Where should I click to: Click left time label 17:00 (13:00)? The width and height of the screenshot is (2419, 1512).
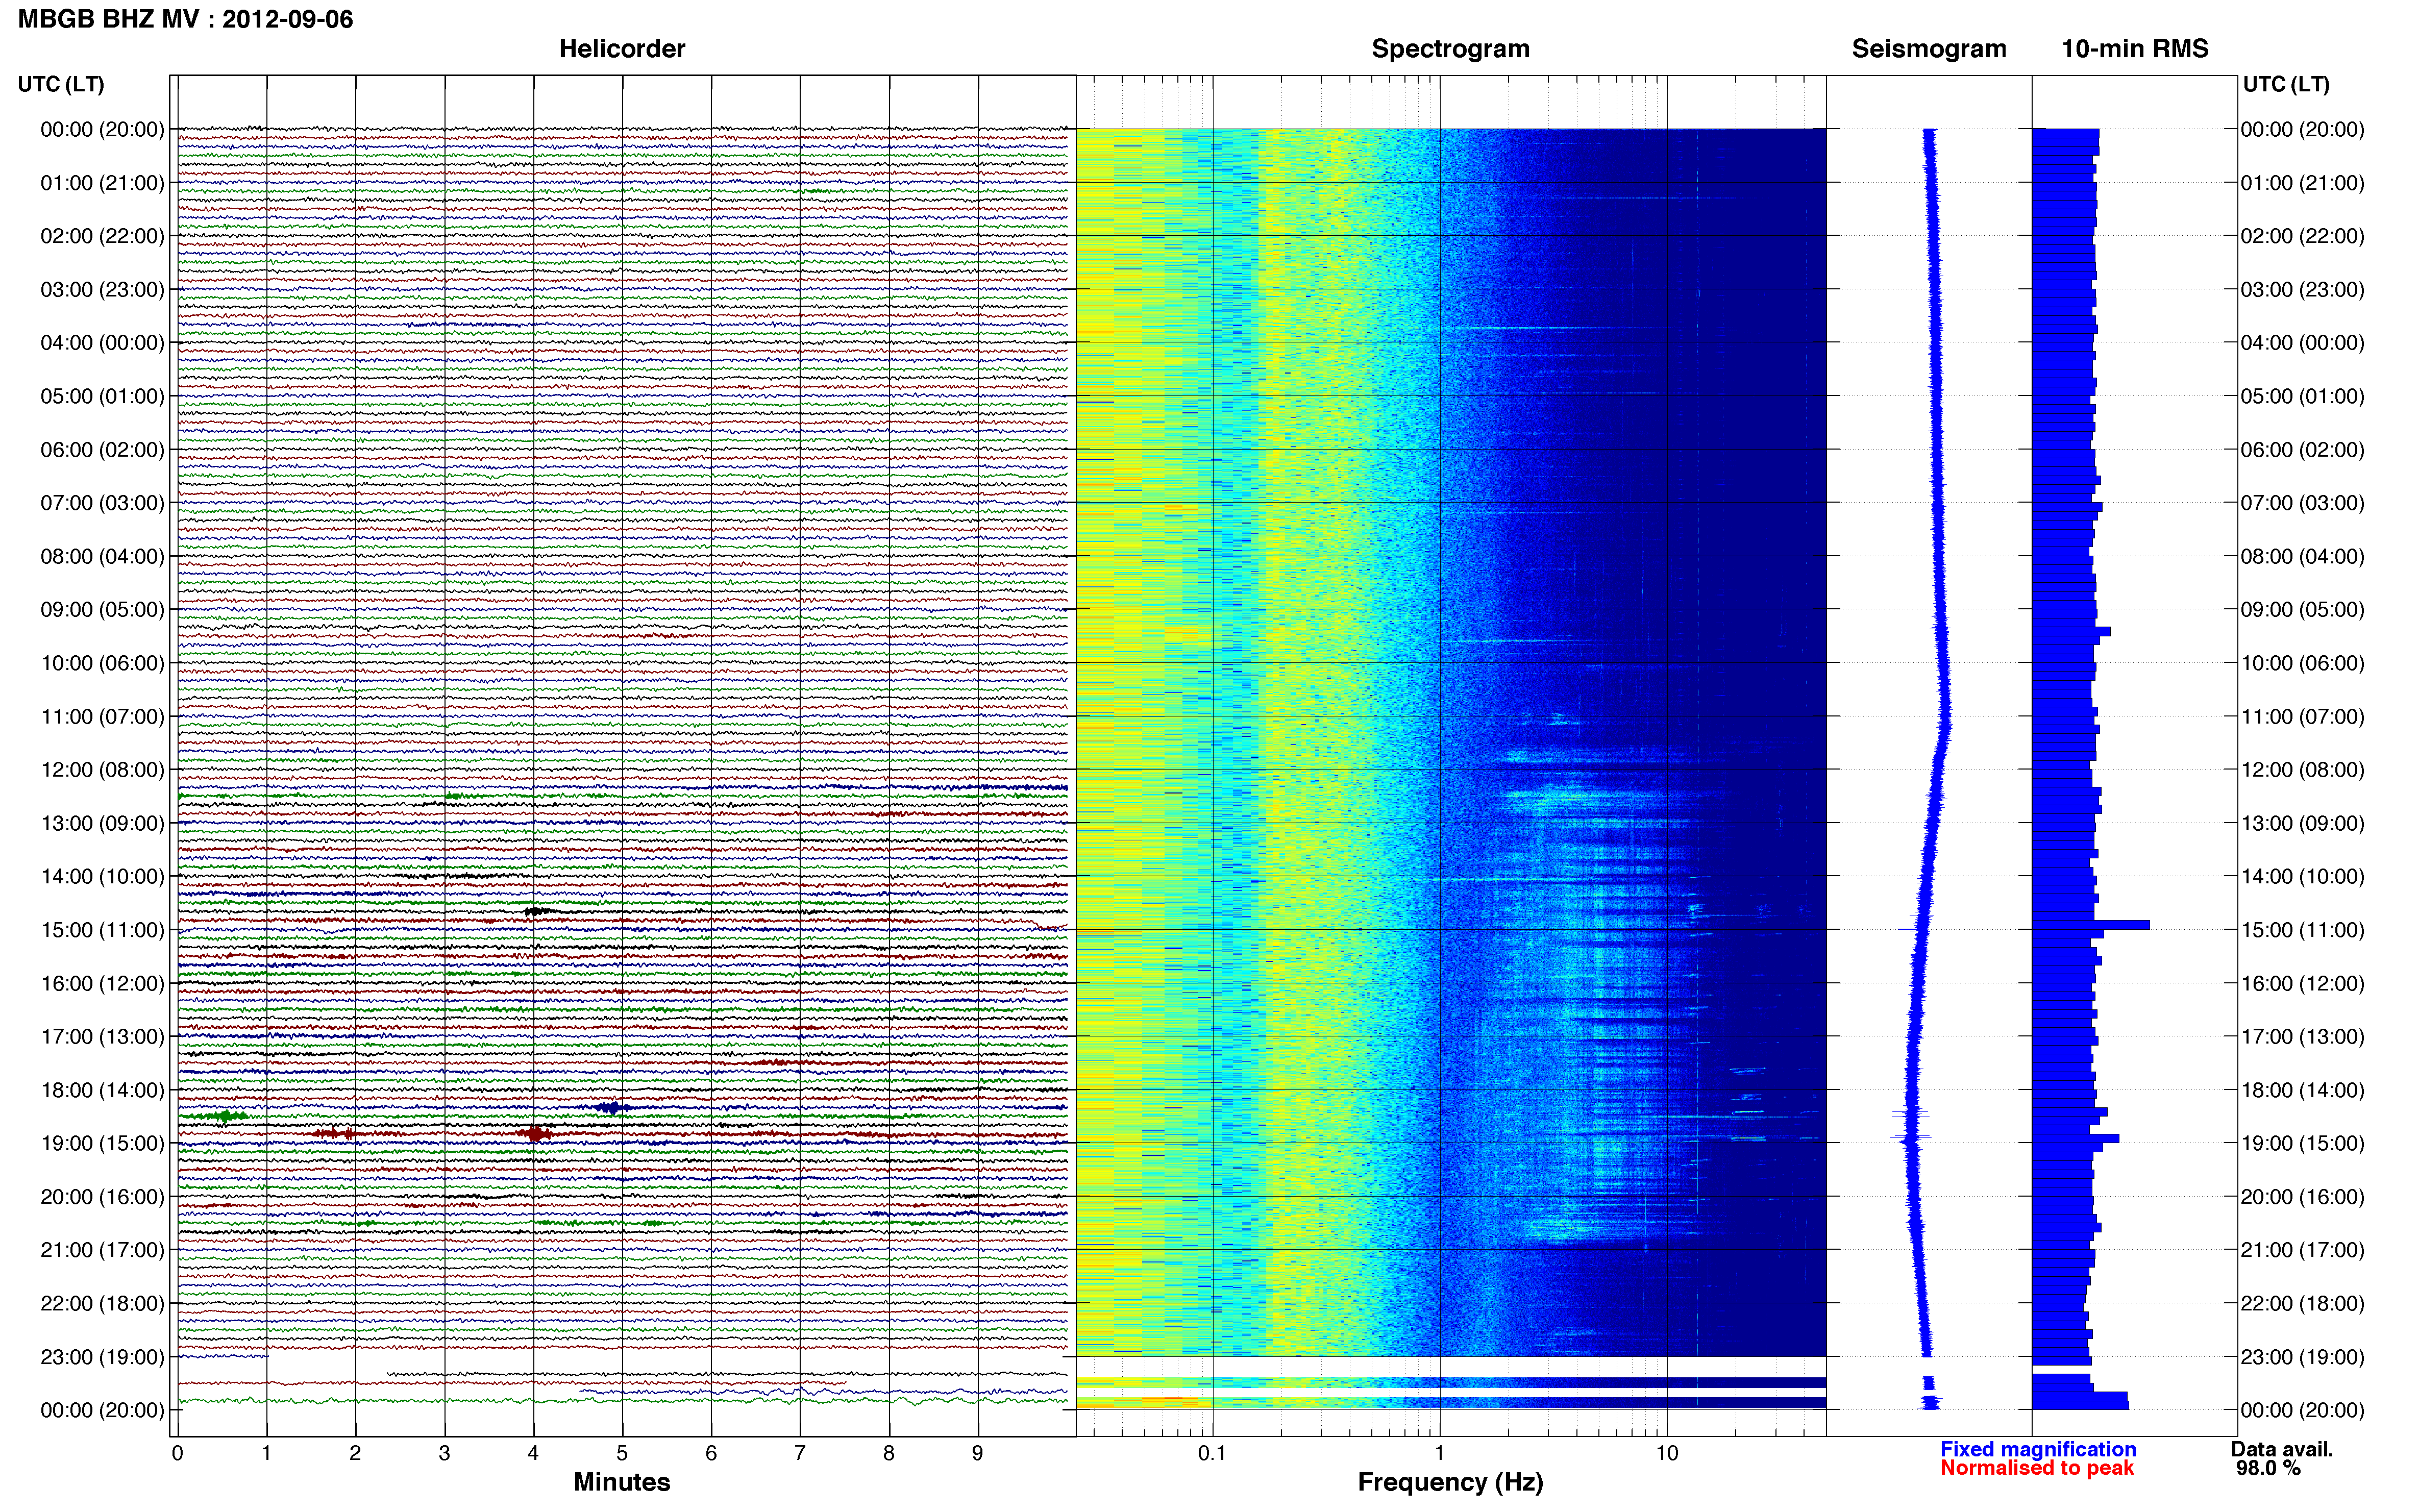(x=102, y=1036)
